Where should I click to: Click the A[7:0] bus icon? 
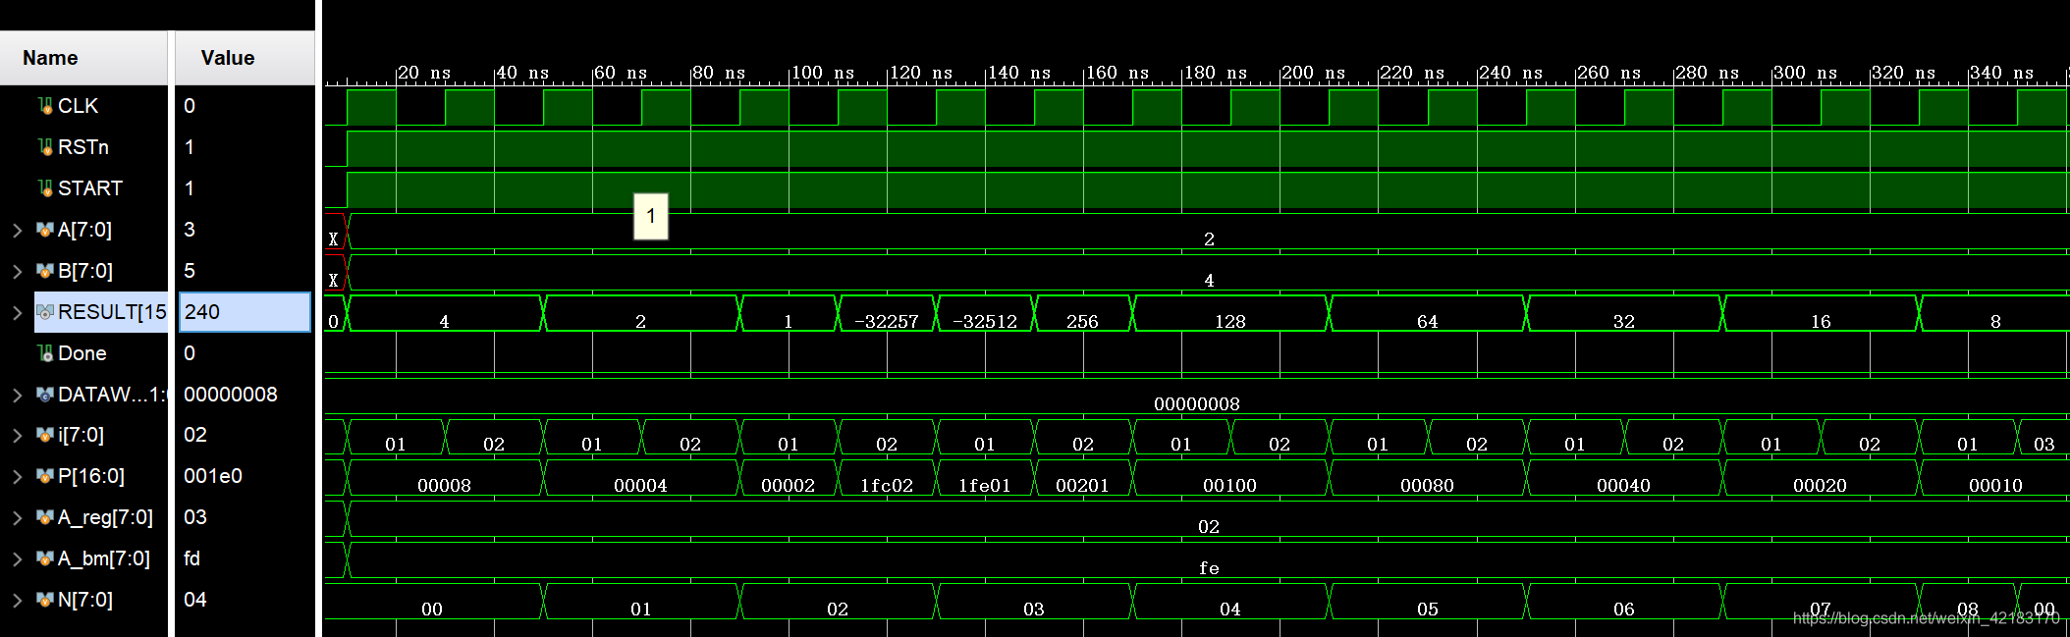(45, 230)
